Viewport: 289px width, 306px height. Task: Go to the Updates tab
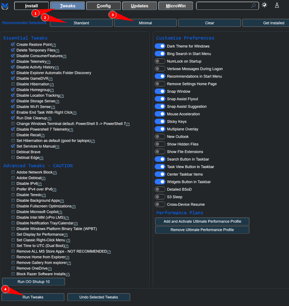[x=139, y=6]
